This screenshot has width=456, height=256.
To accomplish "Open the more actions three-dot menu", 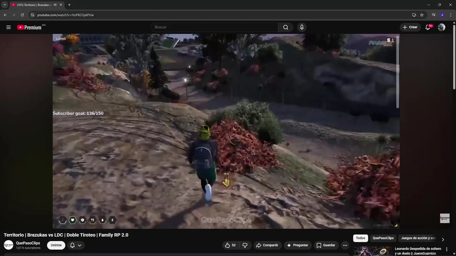I will tap(345, 245).
